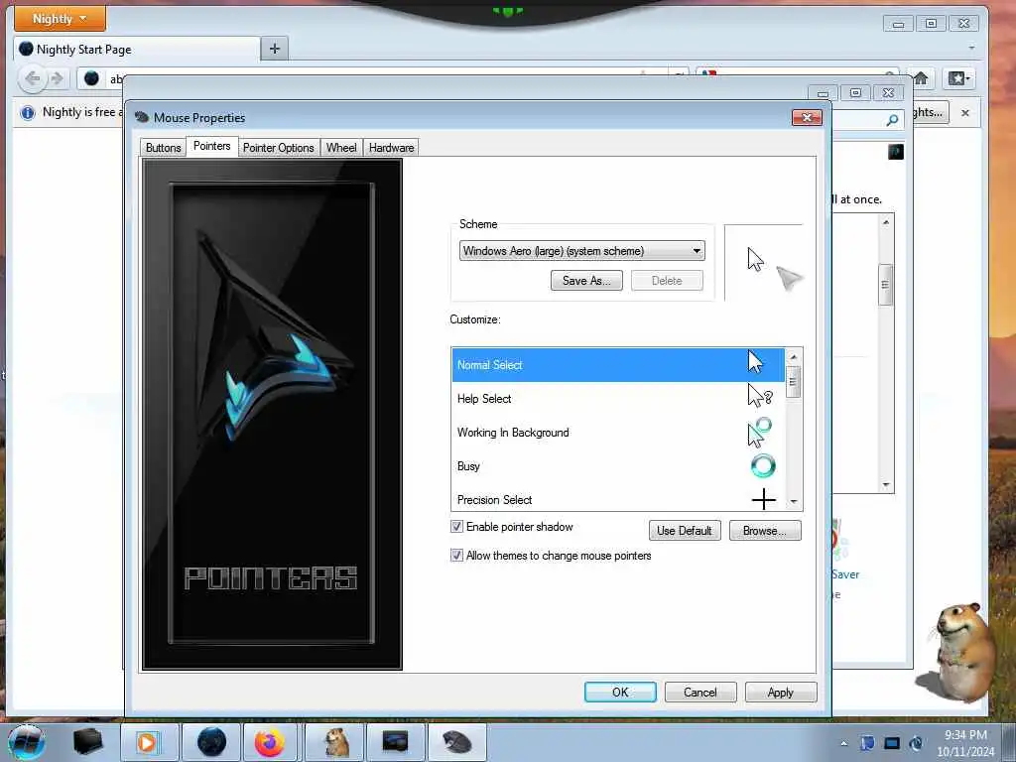Switch to the Pointer Options tab
This screenshot has height=762, width=1016.
279,148
